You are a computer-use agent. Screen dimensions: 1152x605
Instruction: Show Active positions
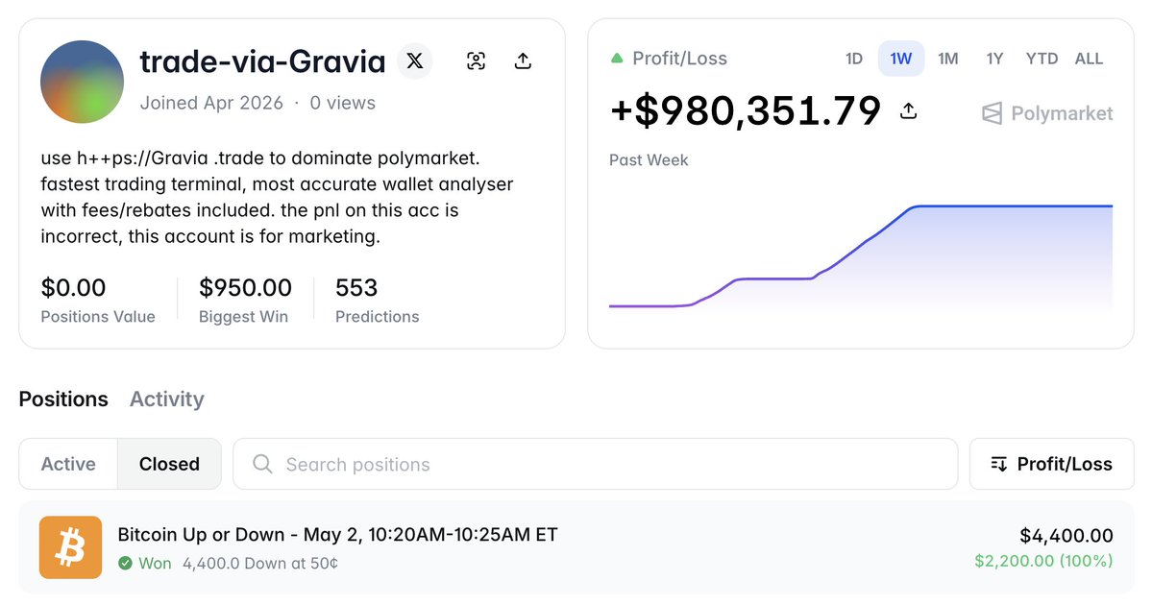(68, 464)
